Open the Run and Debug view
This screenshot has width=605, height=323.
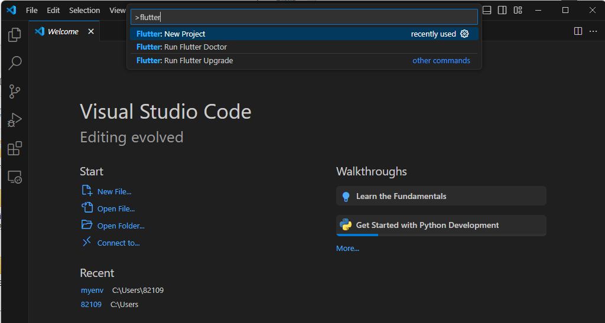[14, 120]
